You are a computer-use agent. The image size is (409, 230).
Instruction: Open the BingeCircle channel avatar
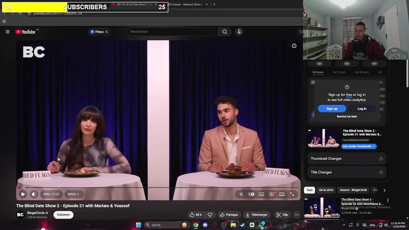coord(20,215)
